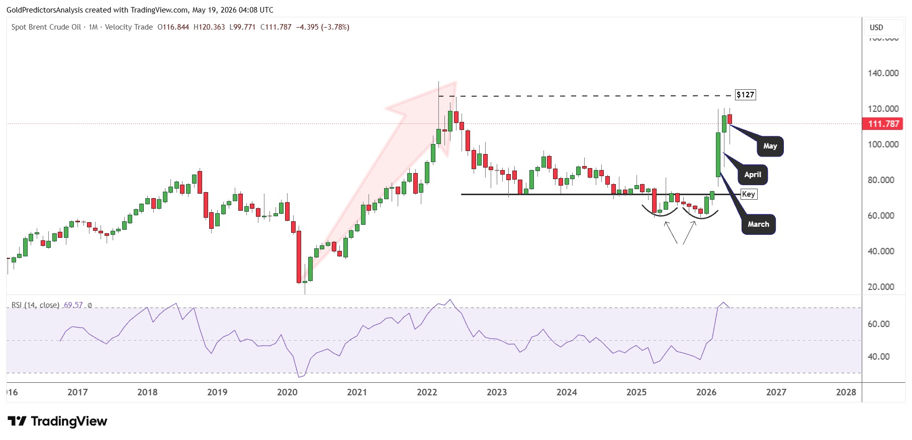Click 20.000 on the price axis

(881, 287)
